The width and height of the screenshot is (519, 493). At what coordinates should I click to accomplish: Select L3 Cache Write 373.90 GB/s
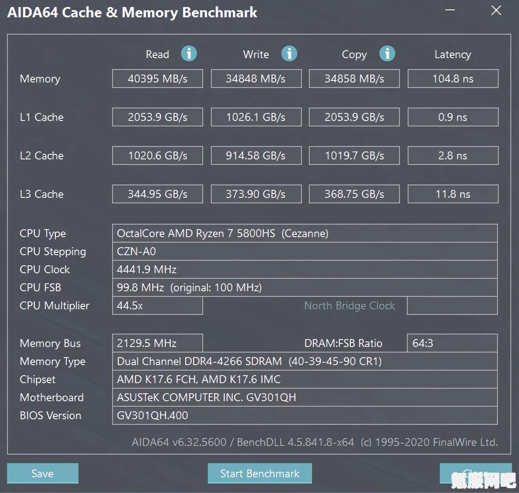(256, 194)
